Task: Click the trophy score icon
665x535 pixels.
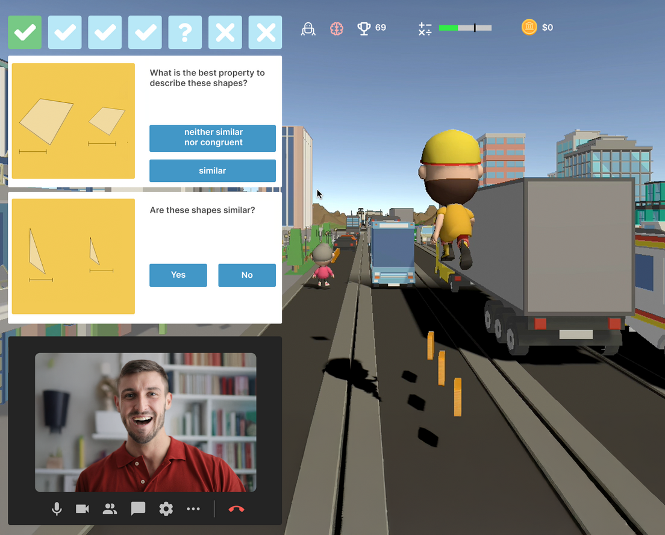Action: pos(364,28)
